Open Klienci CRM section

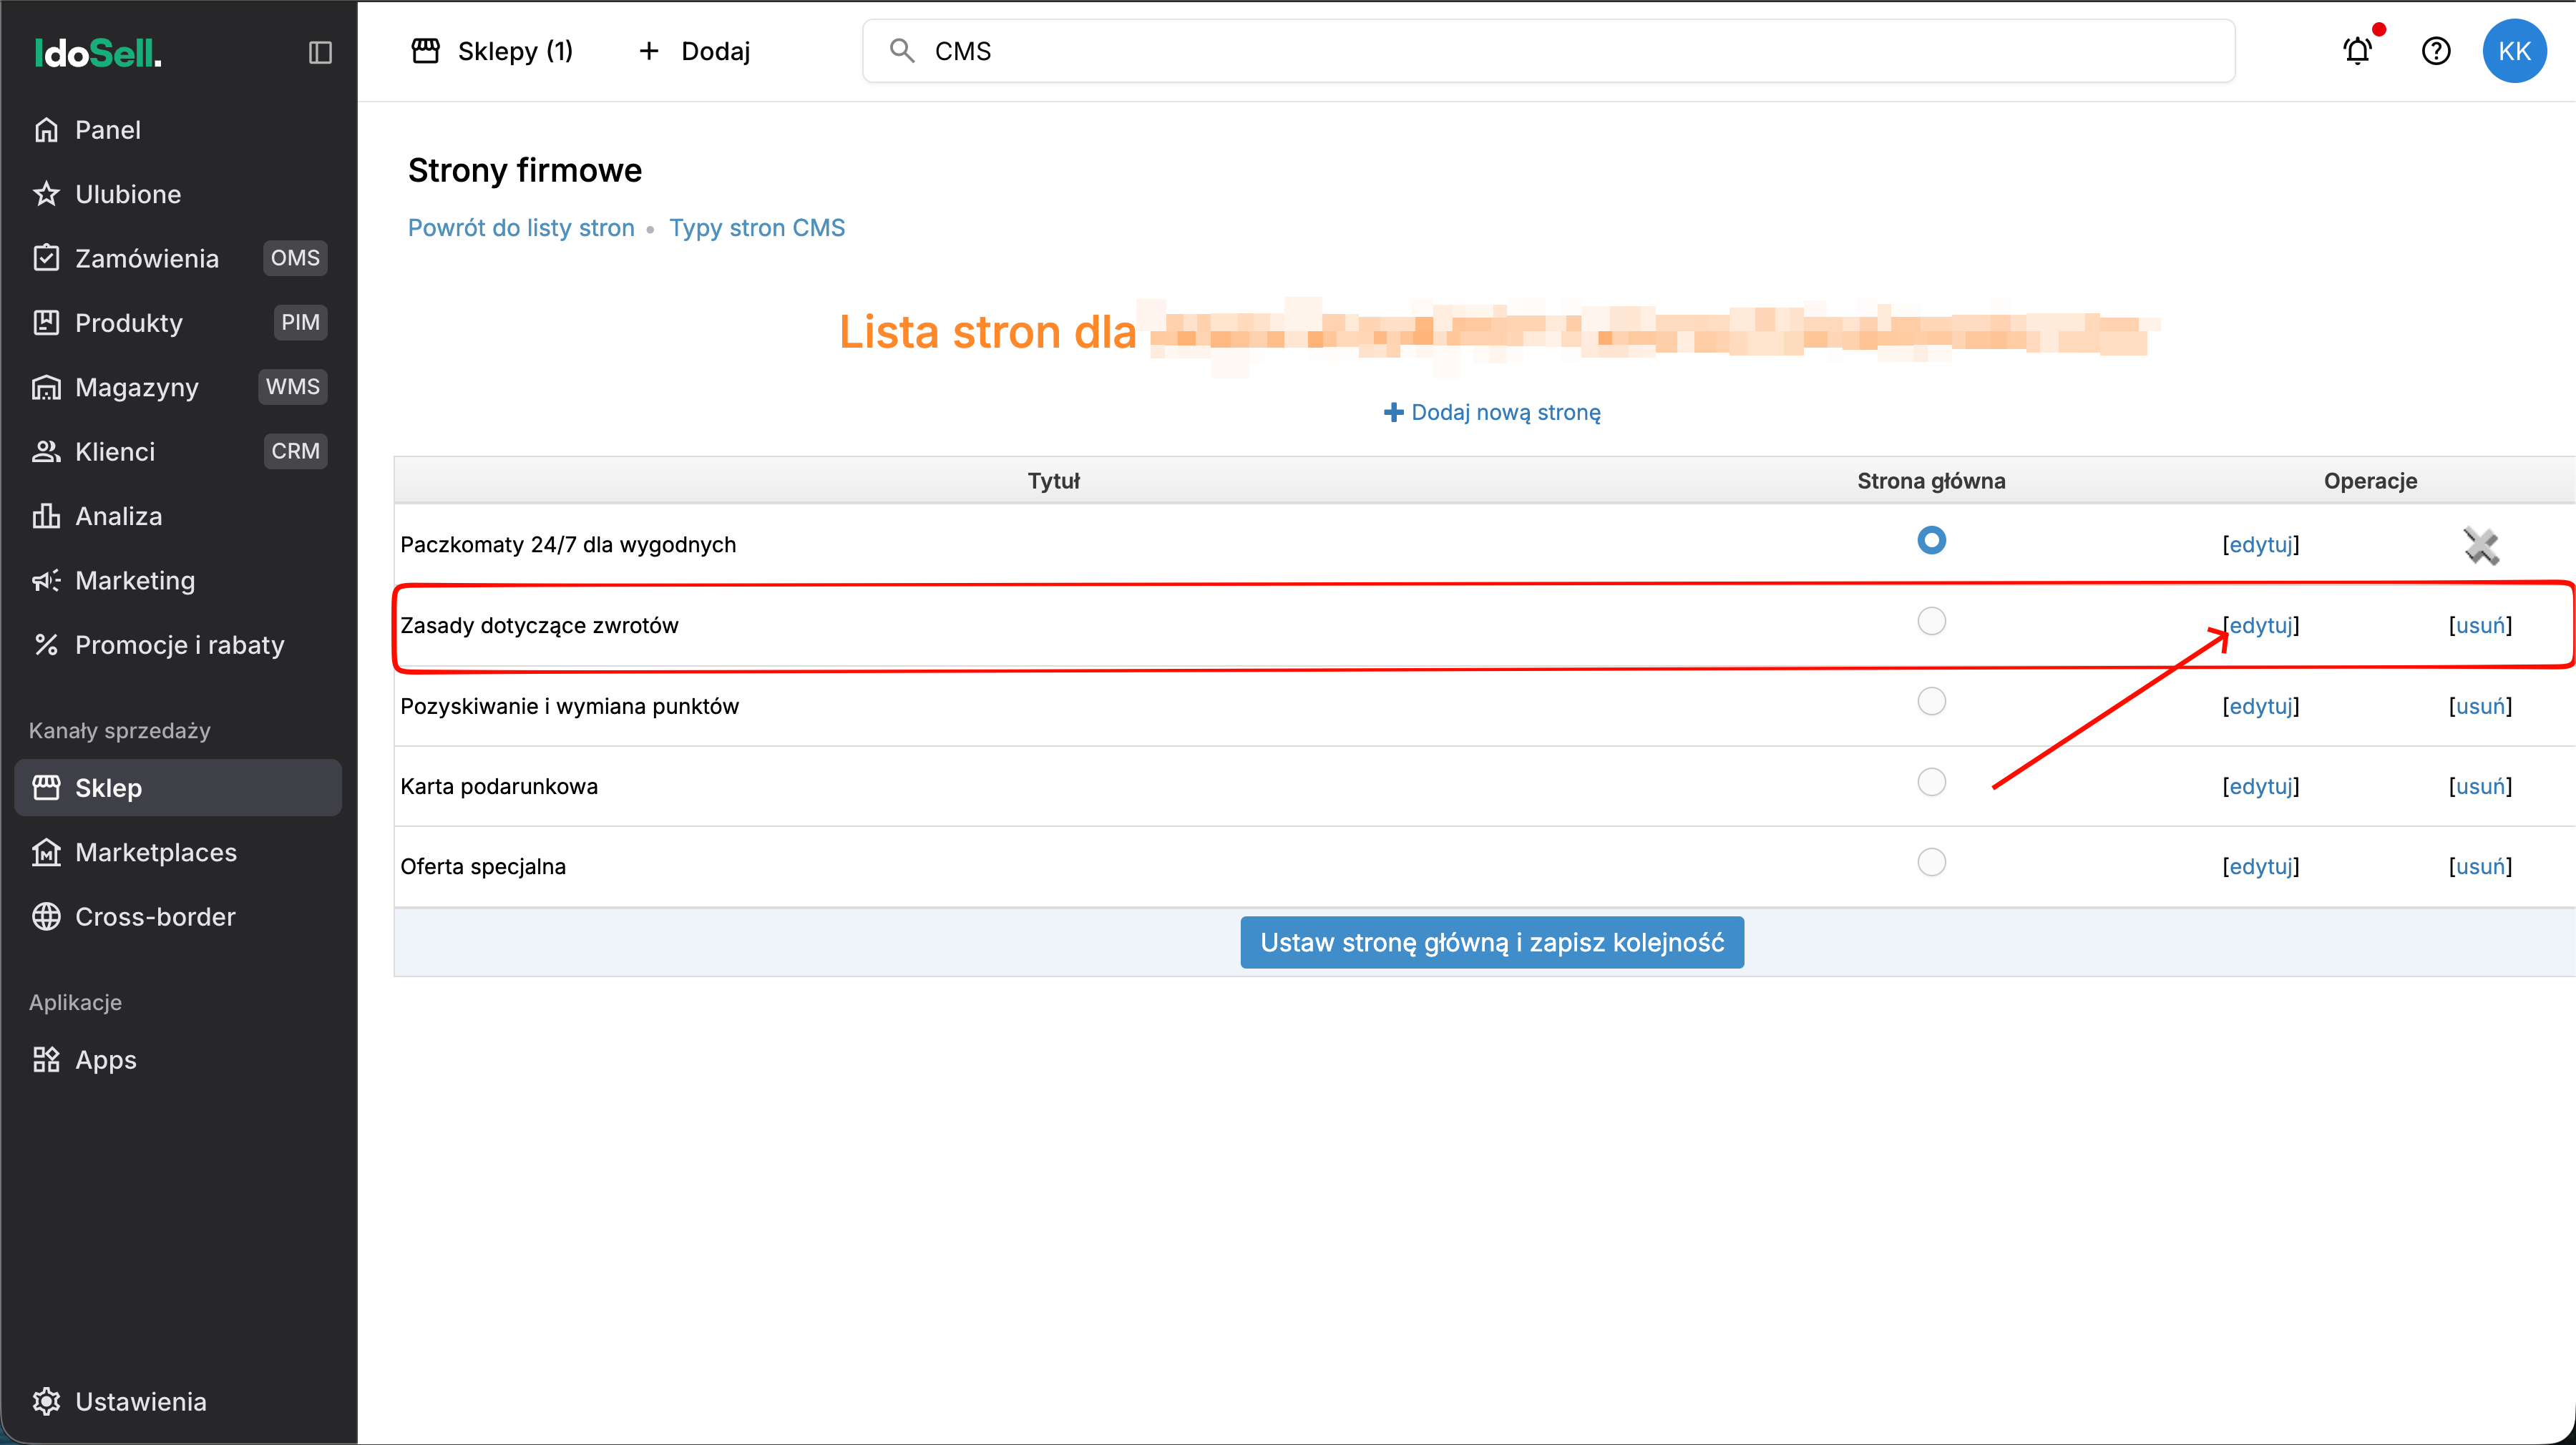(178, 451)
